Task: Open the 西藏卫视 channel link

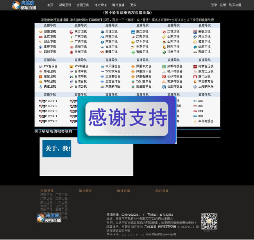Action: tap(204, 52)
